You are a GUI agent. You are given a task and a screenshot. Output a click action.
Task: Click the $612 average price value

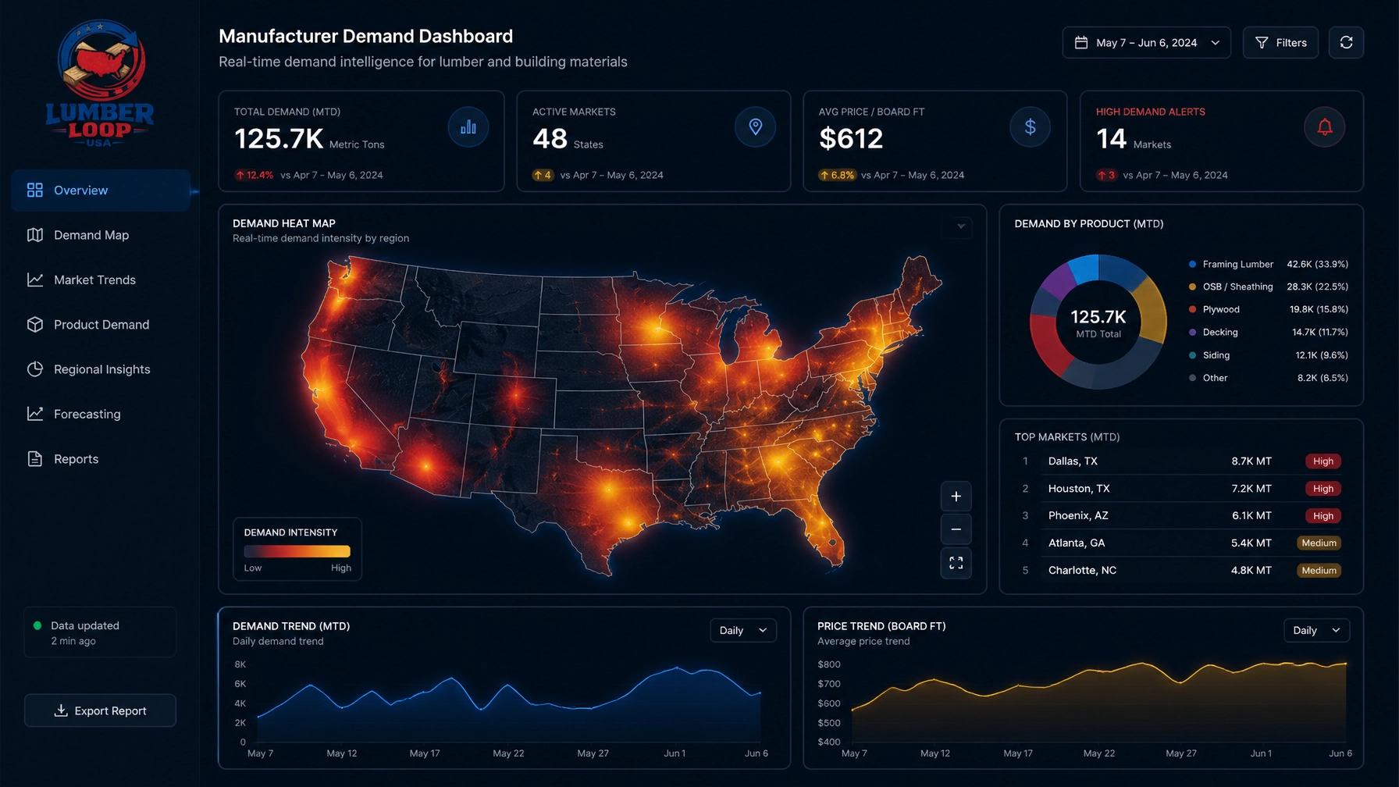851,139
